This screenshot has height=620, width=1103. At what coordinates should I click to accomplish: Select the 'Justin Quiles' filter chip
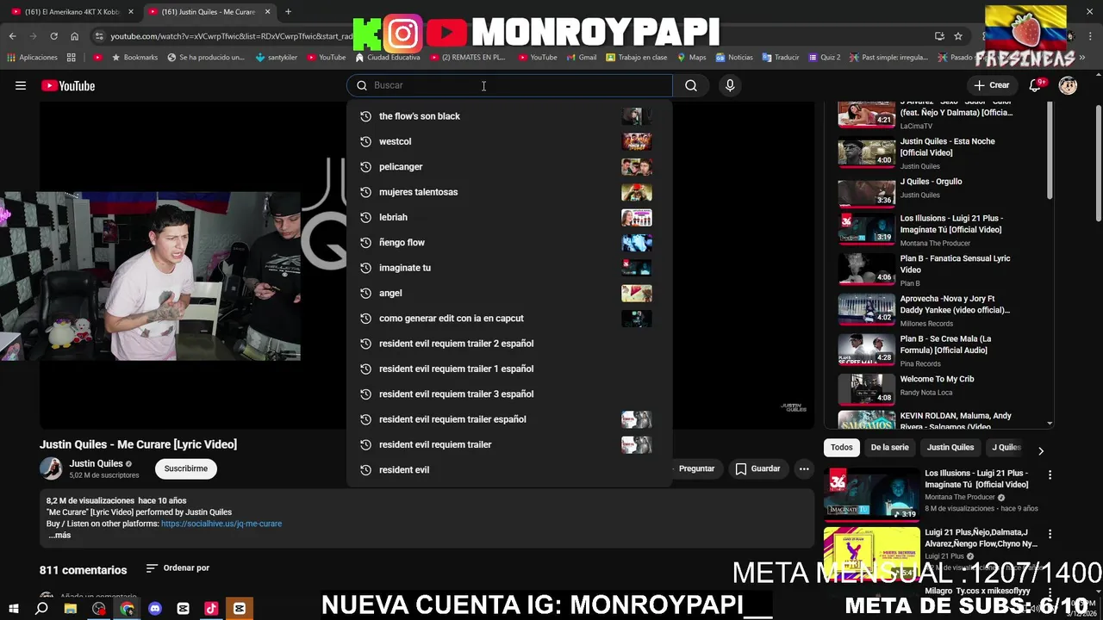pyautogui.click(x=950, y=448)
